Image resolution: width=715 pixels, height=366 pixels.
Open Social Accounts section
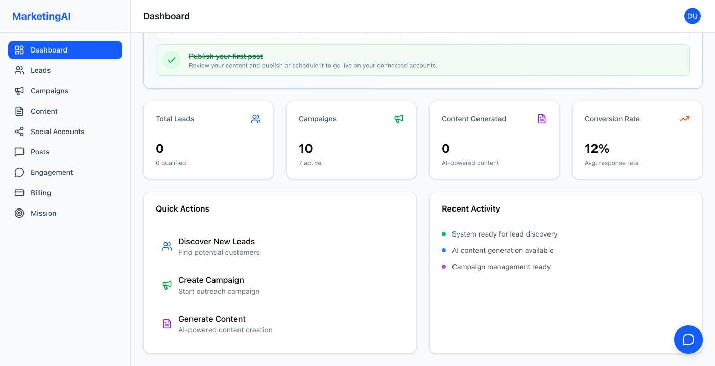pyautogui.click(x=65, y=132)
